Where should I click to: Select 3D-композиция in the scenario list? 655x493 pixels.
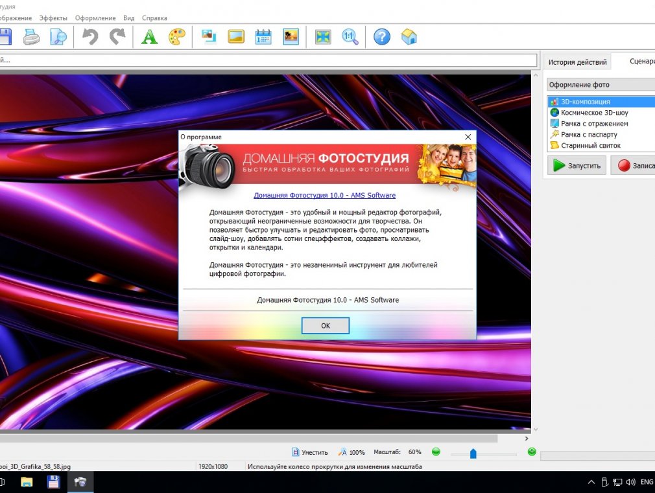[602, 102]
